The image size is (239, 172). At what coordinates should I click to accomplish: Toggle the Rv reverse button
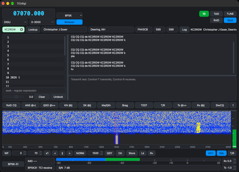click(152, 153)
